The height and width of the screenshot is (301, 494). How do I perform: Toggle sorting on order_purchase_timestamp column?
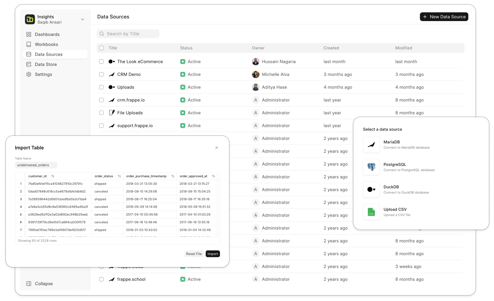(x=172, y=176)
